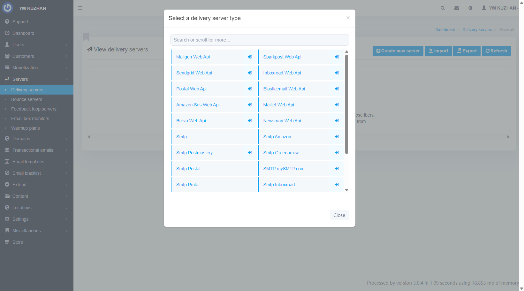Toggle the contrast theme icon in top bar
The width and height of the screenshot is (524, 291).
(x=470, y=8)
